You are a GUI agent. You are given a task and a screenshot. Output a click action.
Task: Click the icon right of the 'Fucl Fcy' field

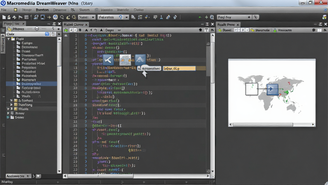click(256, 17)
